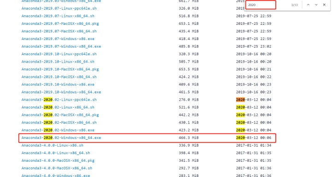Click Anaconda3-2020.02-Windows-x86.exe link
The height and width of the screenshot is (177, 332).
[x=58, y=130]
